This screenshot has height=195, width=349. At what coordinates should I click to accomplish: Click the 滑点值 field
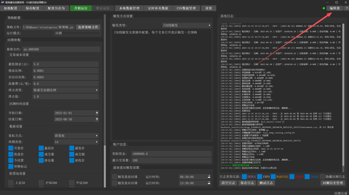(x=65, y=97)
